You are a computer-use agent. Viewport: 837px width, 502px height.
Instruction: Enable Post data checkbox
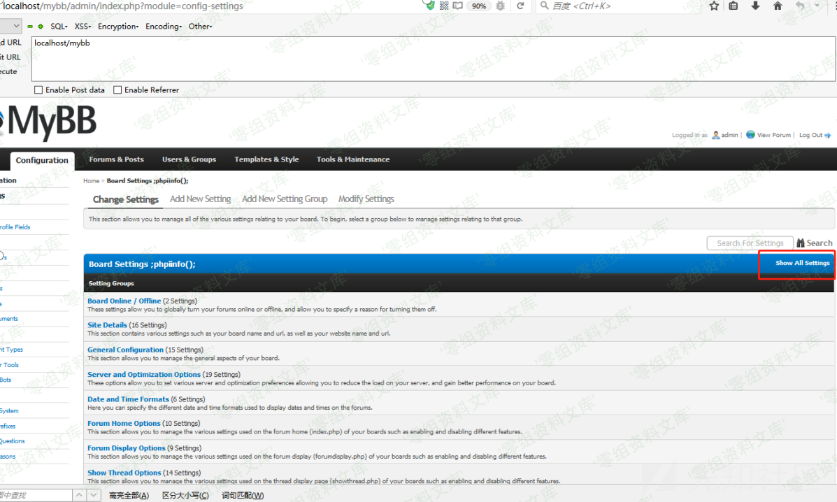tap(38, 90)
